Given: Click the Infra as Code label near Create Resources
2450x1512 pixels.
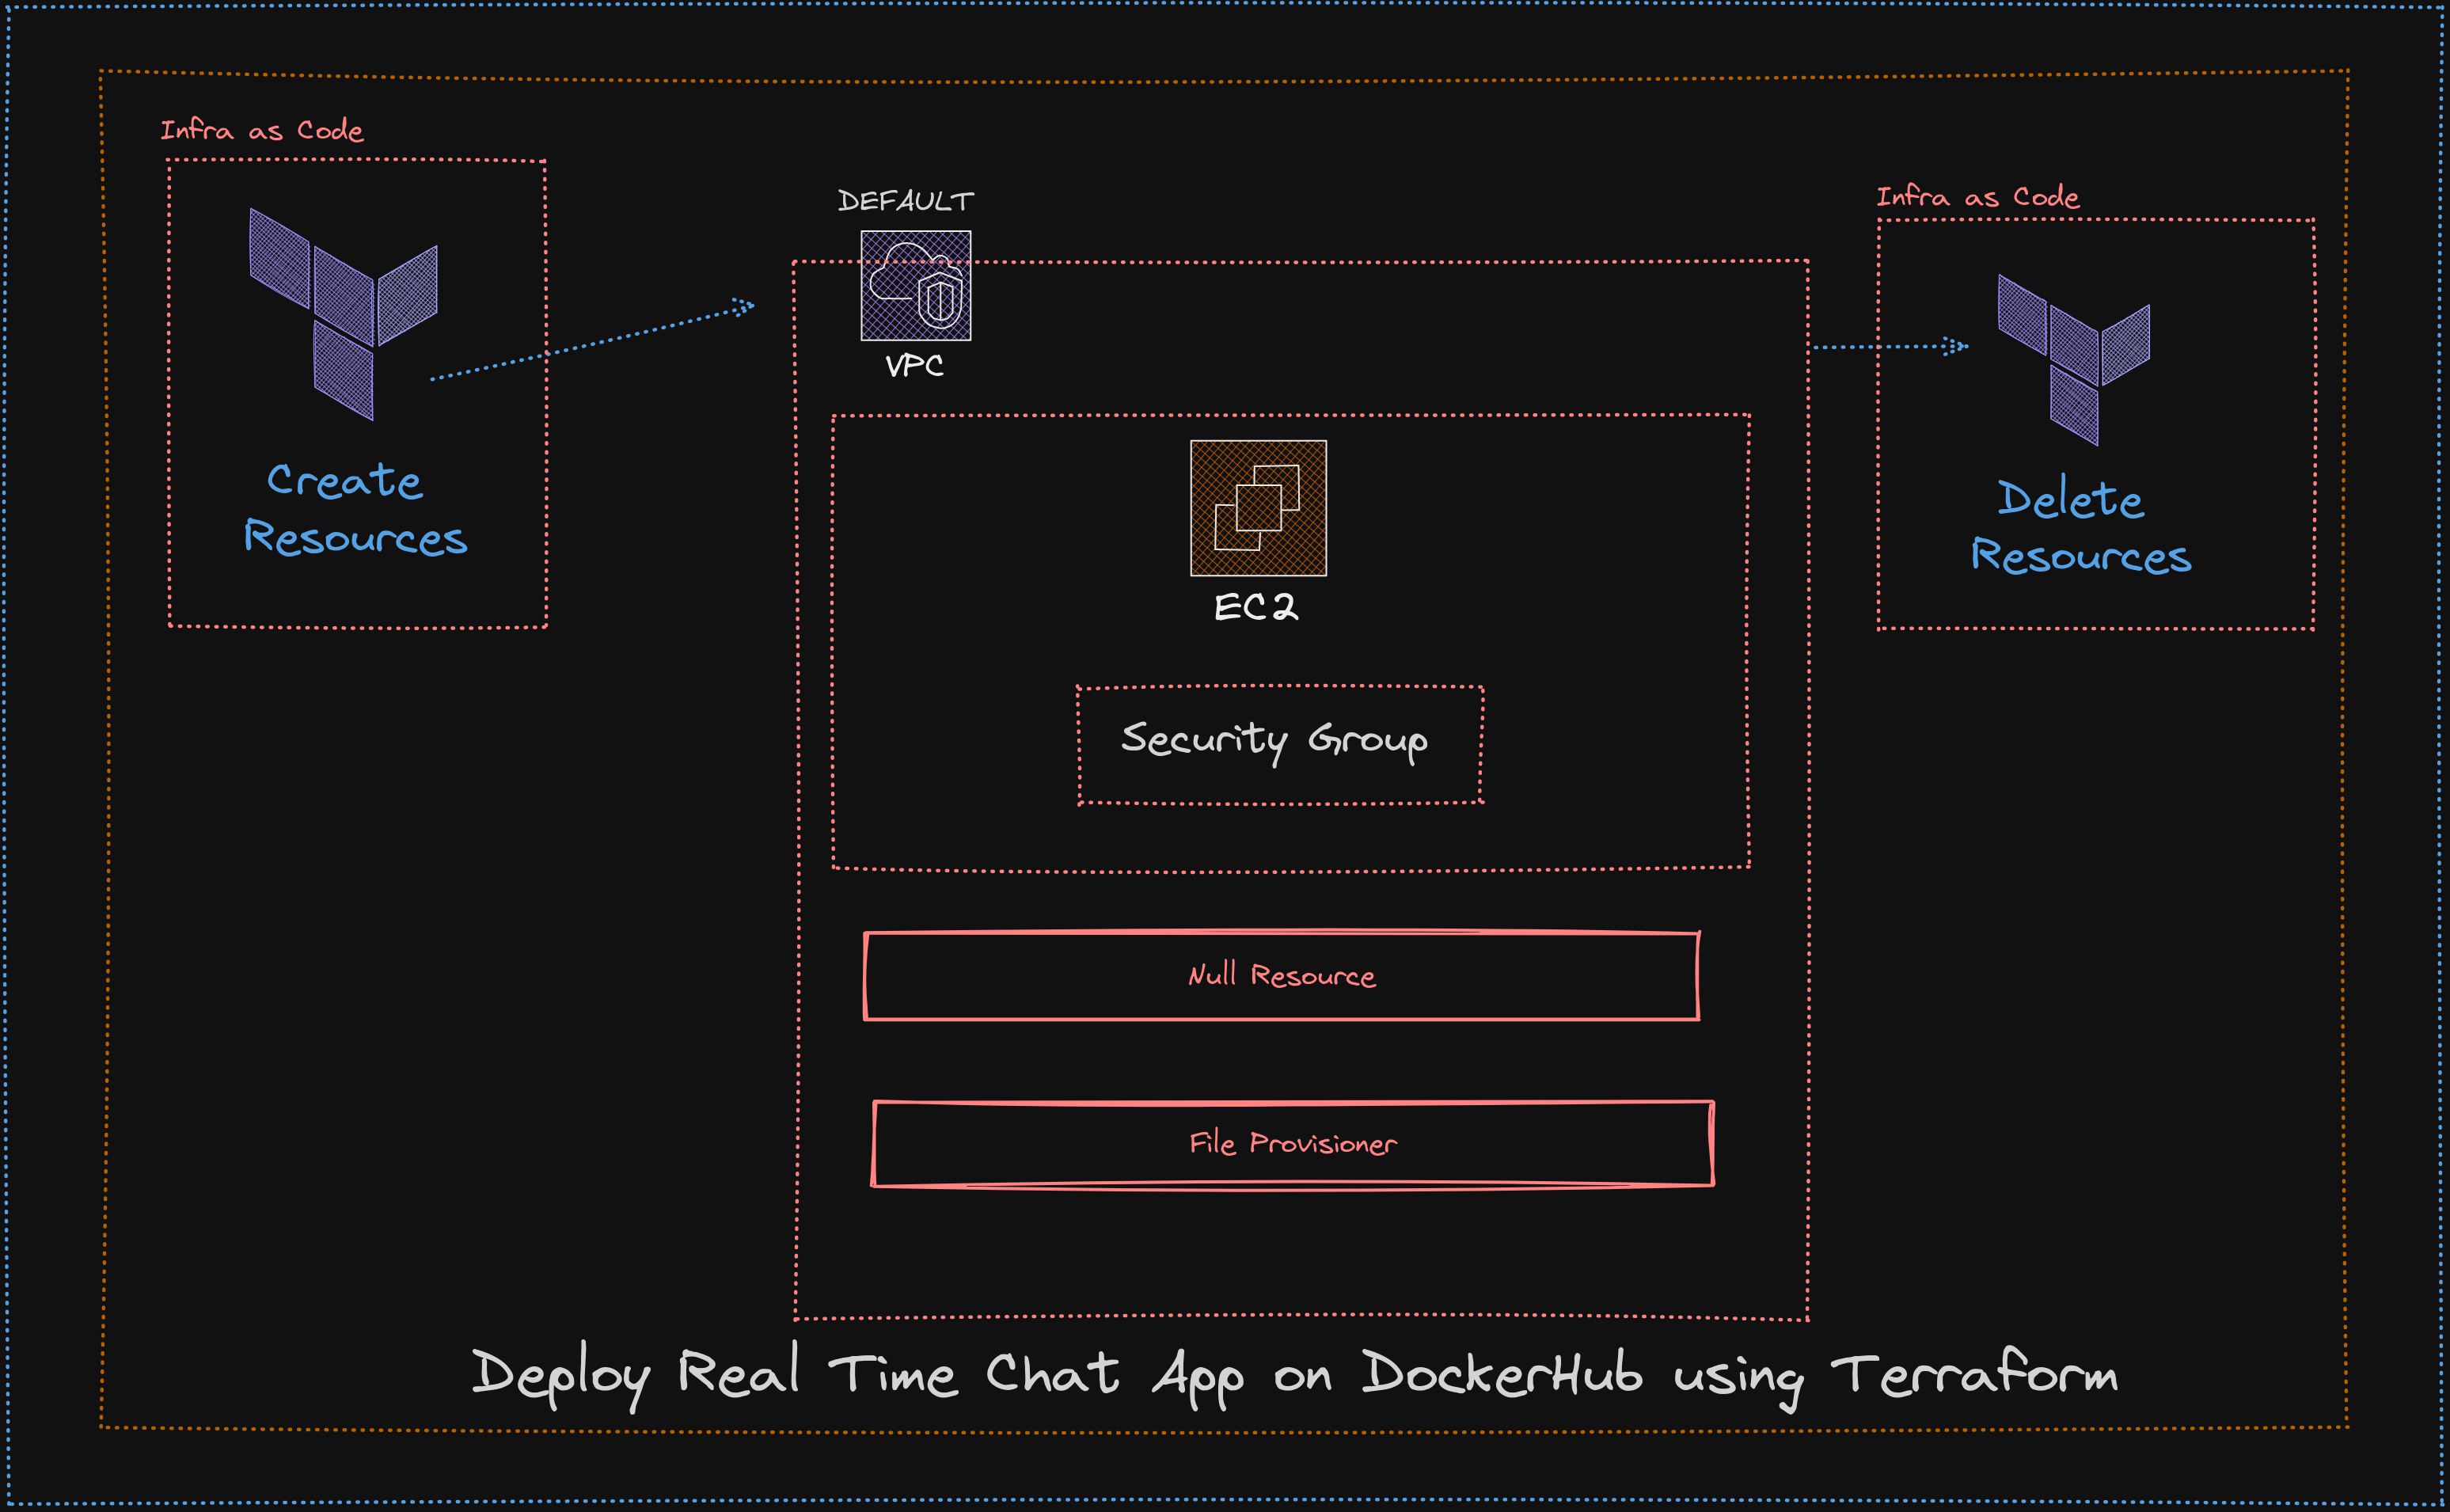Looking at the screenshot, I should tap(262, 130).
